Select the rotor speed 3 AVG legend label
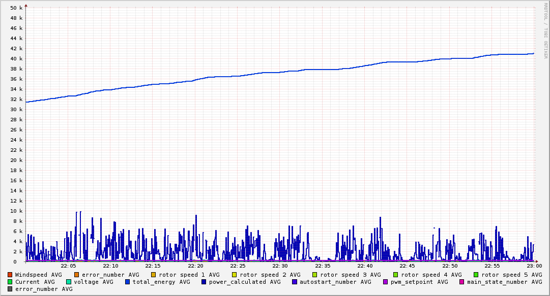 pos(351,275)
